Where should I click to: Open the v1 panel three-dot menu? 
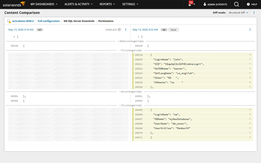point(126,30)
